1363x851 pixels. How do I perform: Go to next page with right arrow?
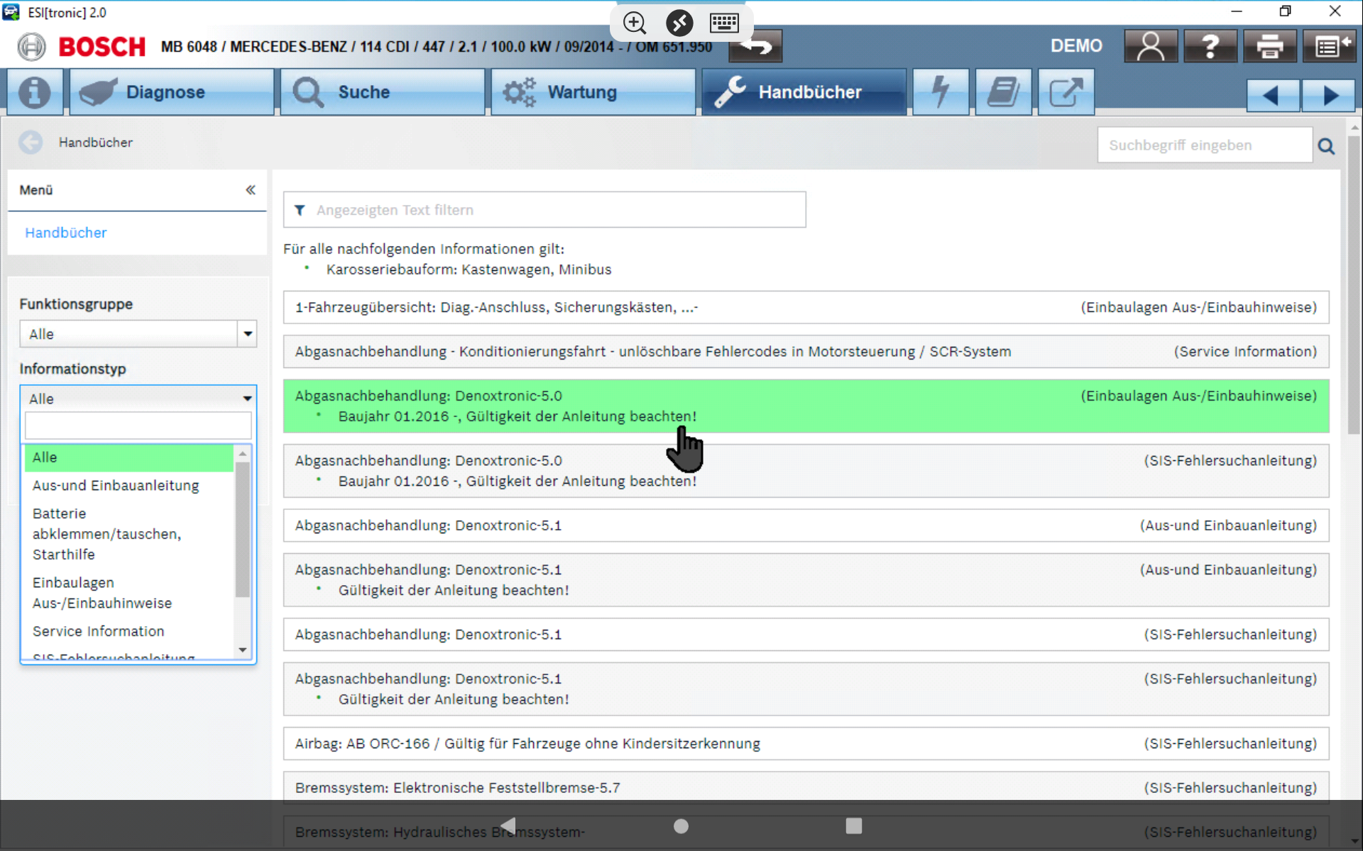pyautogui.click(x=1328, y=95)
